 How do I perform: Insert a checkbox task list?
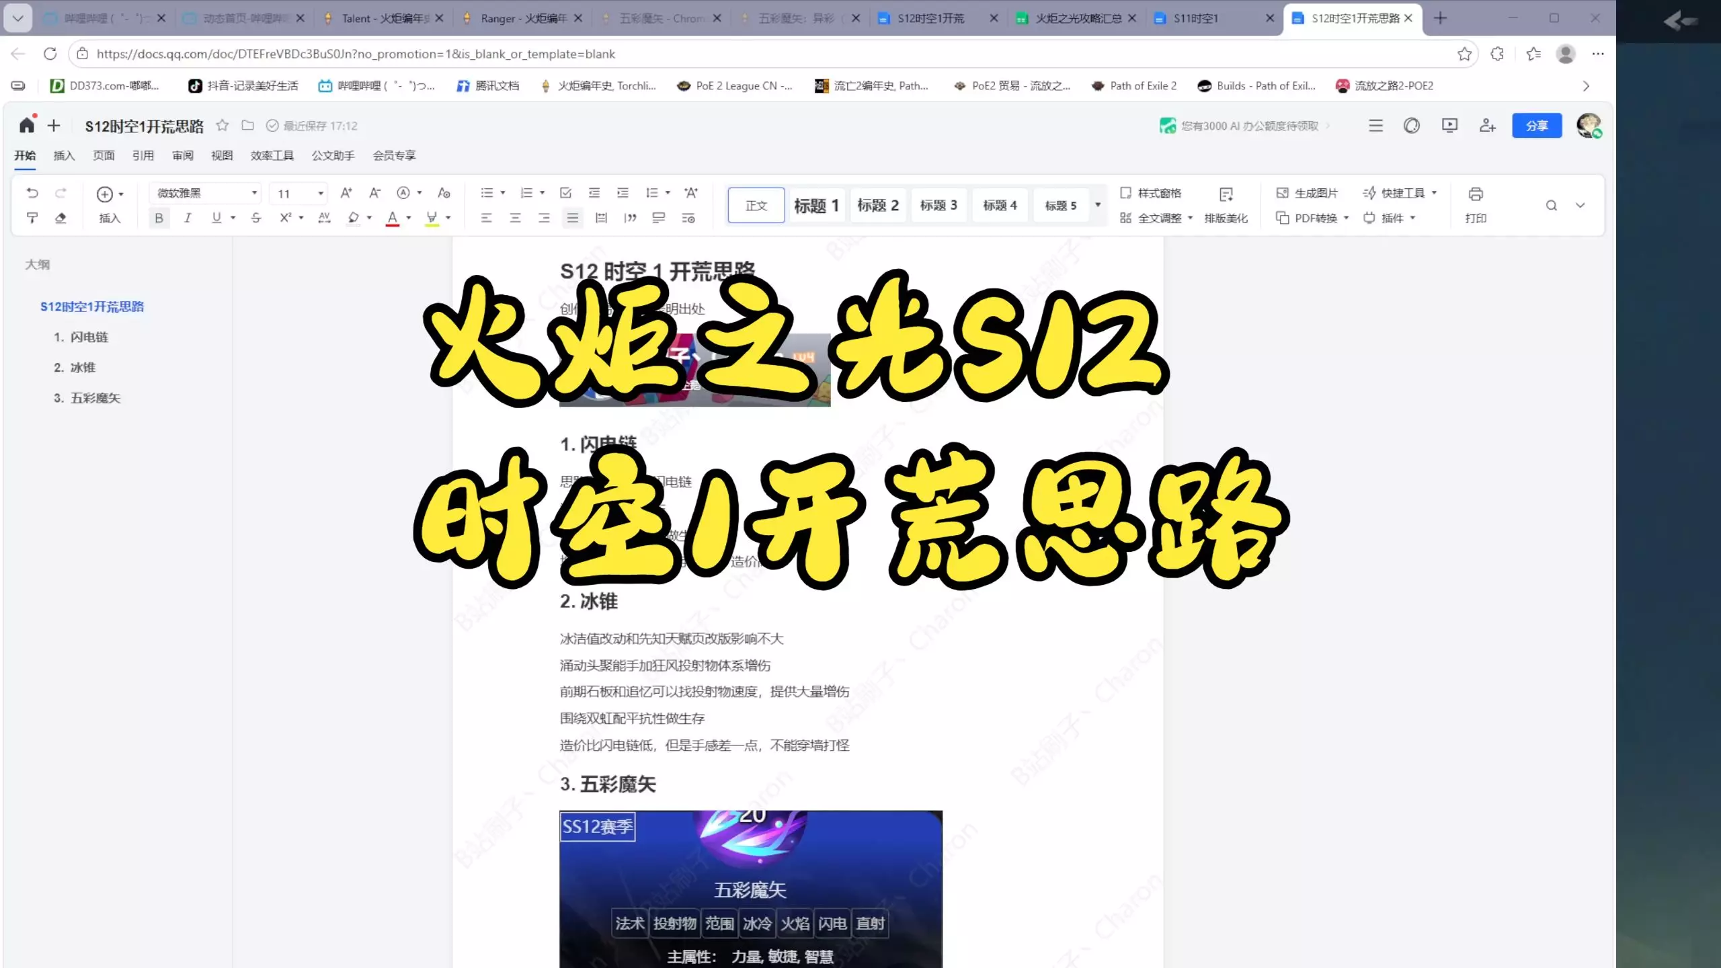pos(565,193)
